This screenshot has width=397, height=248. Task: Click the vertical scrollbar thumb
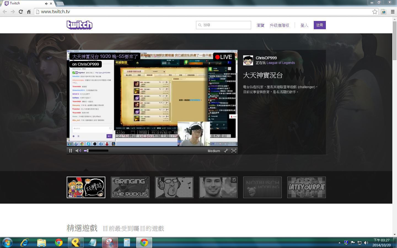395,41
